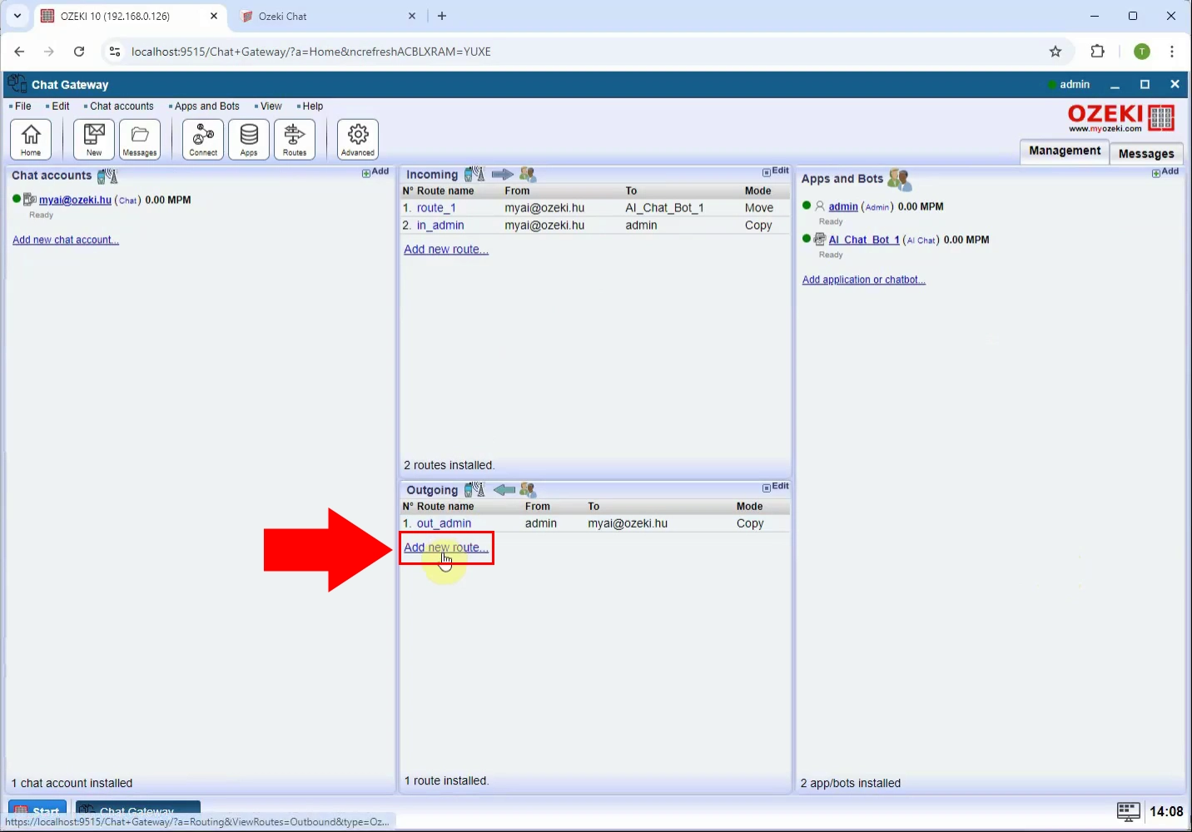Click the Apps and Bots people icon

[x=900, y=179]
